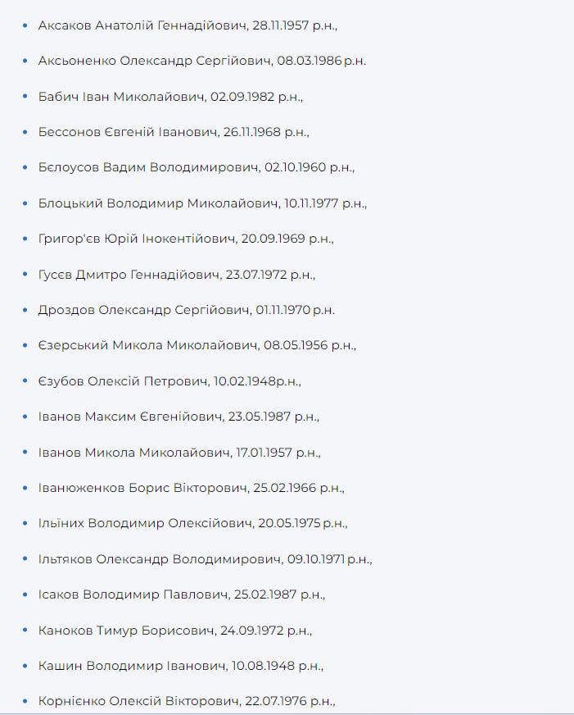Click the Бєлоусов Вадим Володимирович entry

coord(196,167)
